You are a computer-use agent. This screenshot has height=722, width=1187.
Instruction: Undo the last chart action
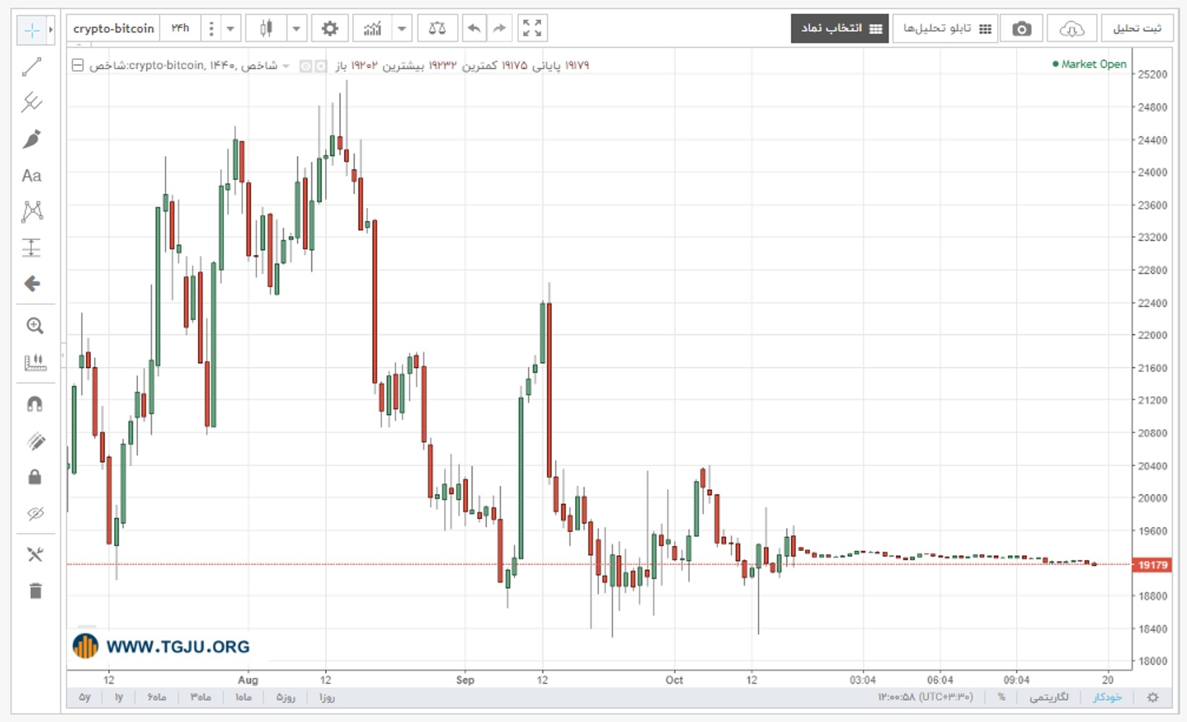coord(474,28)
